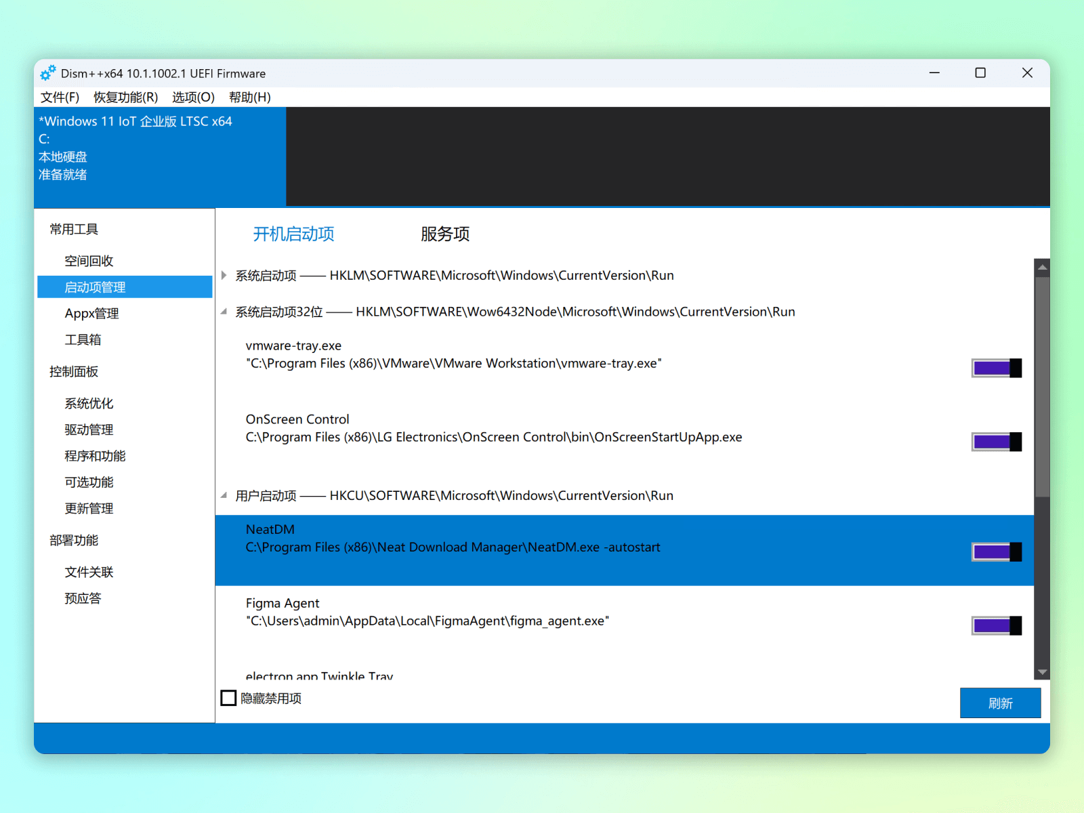Expand the 系统启动项 HKLM Run group
Image resolution: width=1084 pixels, height=813 pixels.
click(x=224, y=275)
